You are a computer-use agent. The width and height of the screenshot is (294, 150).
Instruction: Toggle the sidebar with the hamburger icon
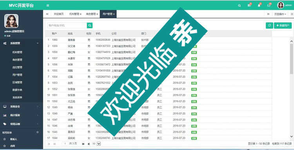[48, 5]
